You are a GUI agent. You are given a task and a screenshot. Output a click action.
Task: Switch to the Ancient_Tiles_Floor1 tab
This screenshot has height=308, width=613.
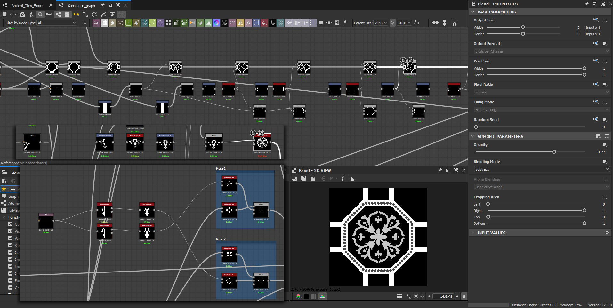coord(28,6)
